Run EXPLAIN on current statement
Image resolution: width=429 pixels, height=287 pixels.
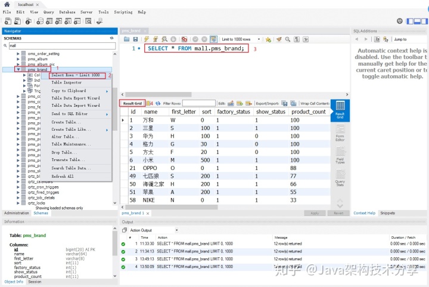coord(164,39)
